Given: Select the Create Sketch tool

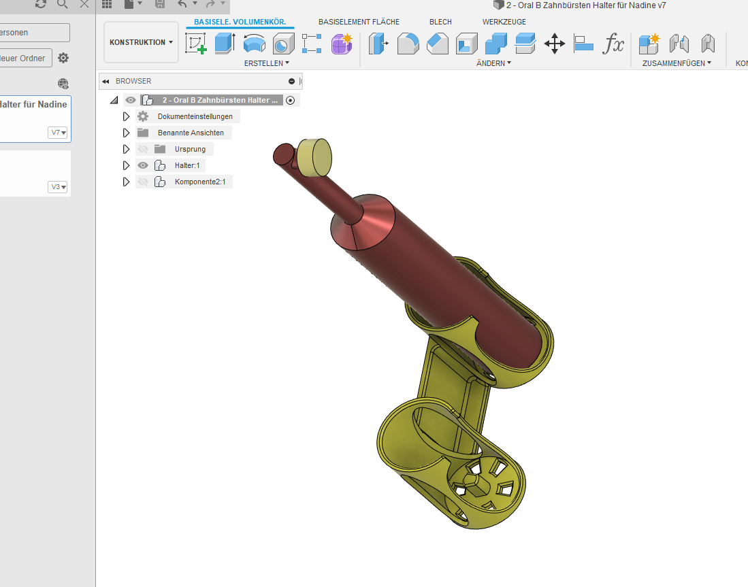Looking at the screenshot, I should (195, 44).
